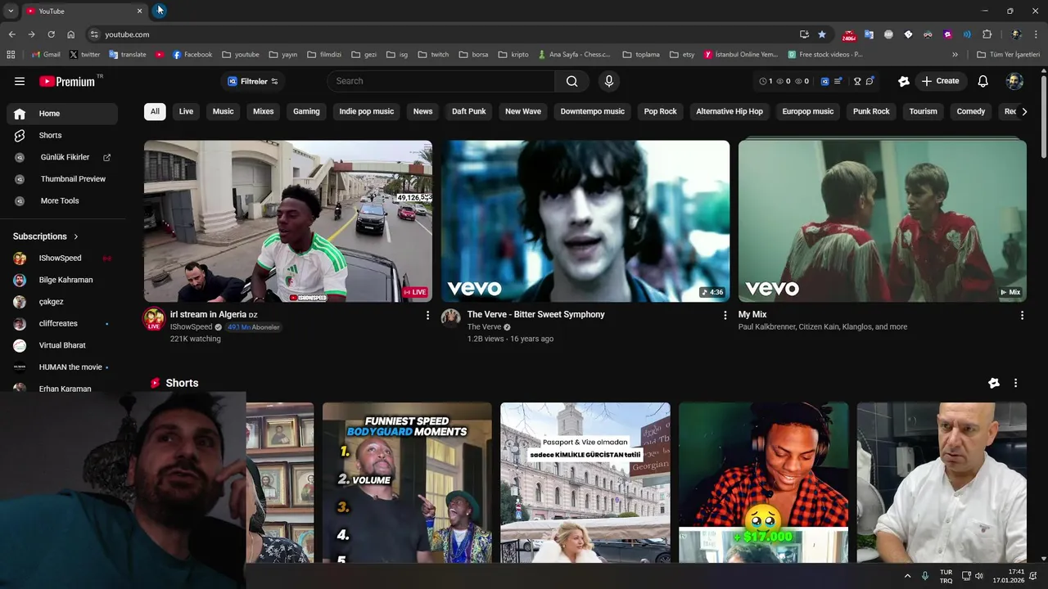The height and width of the screenshot is (589, 1048).
Task: Play the Gürcistan tatili short
Action: (x=585, y=483)
